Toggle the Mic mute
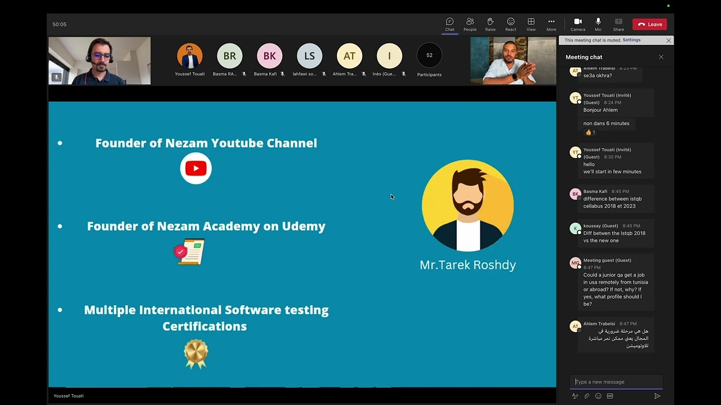The height and width of the screenshot is (405, 721). click(x=598, y=24)
